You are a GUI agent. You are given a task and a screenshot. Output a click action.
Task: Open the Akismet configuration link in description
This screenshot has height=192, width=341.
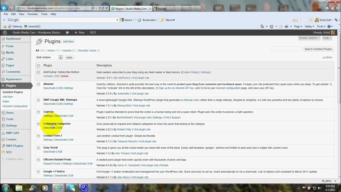tap(228, 88)
